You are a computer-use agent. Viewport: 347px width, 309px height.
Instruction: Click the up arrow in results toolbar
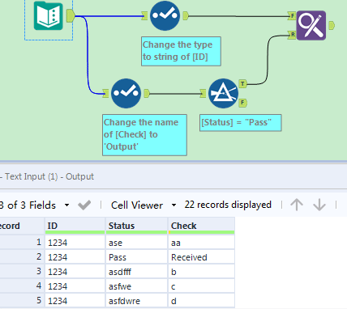(297, 205)
